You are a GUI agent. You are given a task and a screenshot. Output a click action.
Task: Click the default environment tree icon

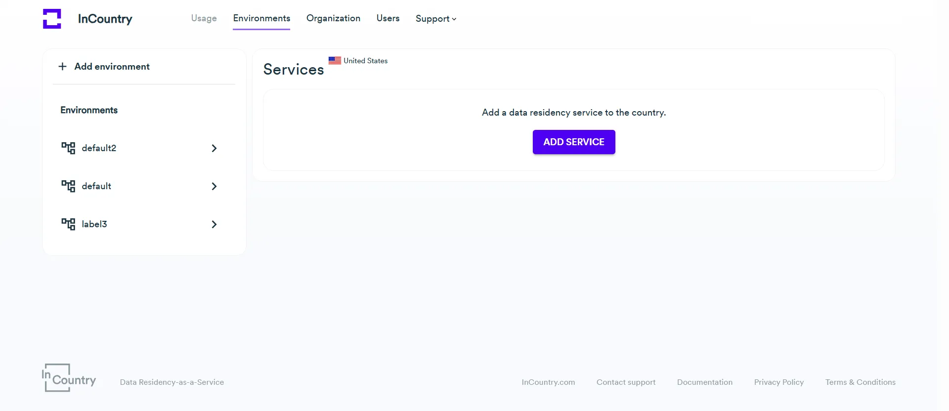68,186
